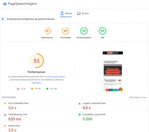This screenshot has width=149, height=132.
Task: Click the 620 ms value
Action: (x=15, y=119)
